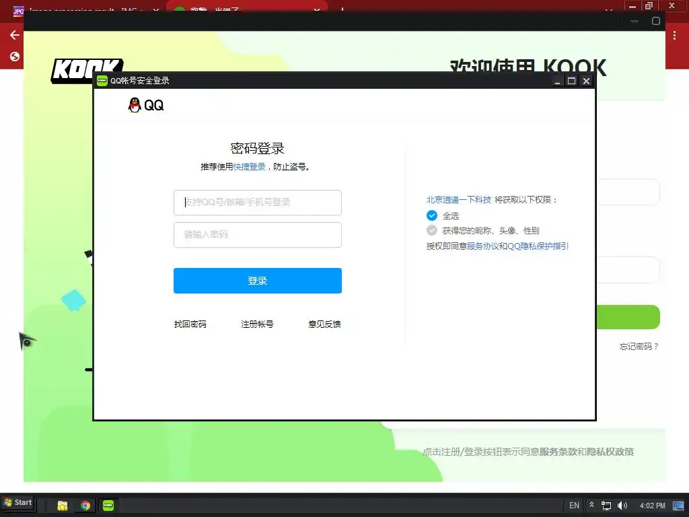Open the 找回密码 recover password link

pos(190,324)
